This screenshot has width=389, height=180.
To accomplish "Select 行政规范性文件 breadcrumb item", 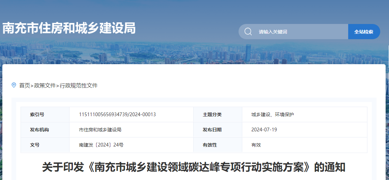I will click(x=79, y=85).
